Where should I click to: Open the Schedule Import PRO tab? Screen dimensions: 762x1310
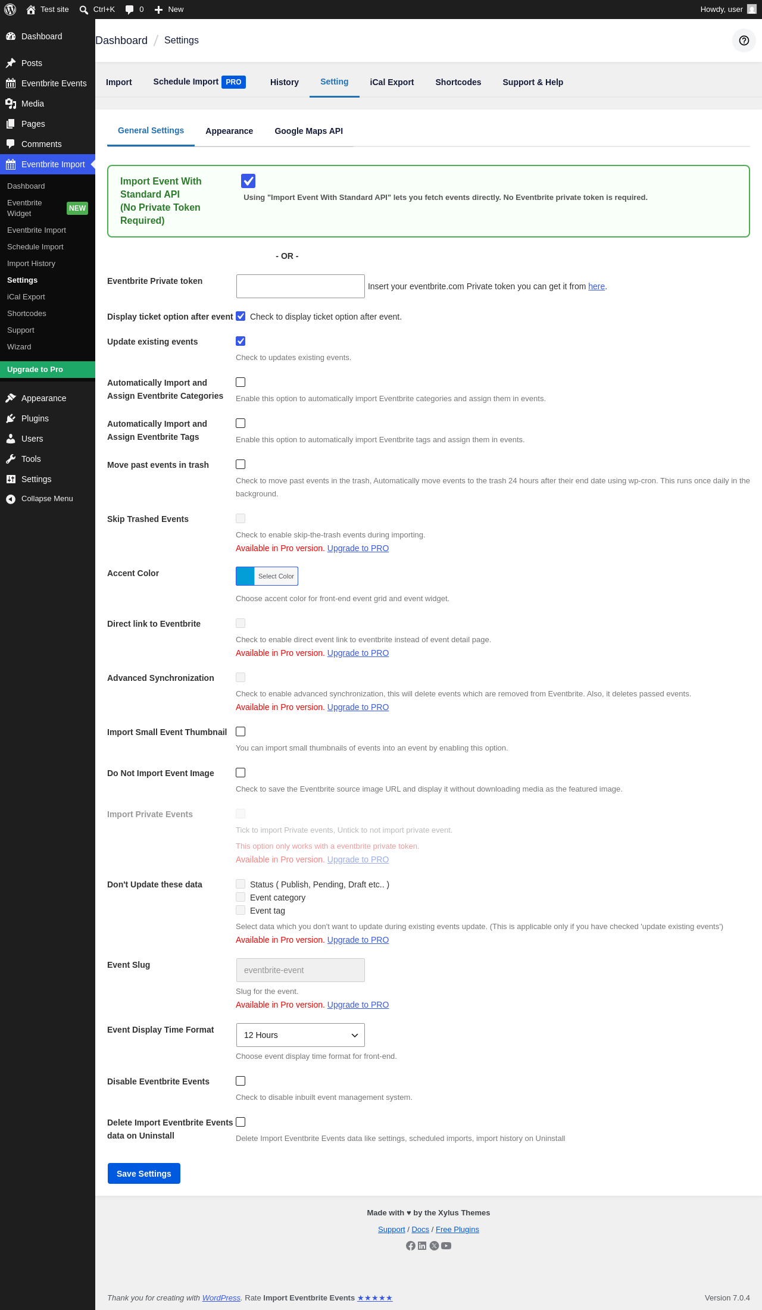(x=199, y=82)
